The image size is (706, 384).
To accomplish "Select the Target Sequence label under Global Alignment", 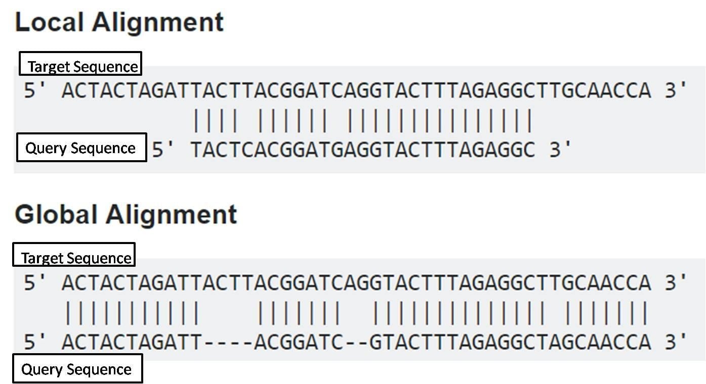I will coord(74,255).
